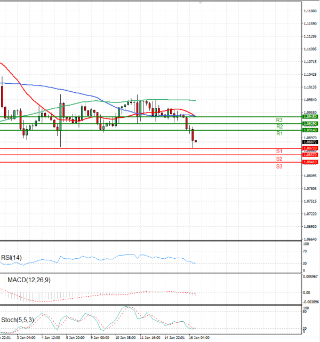This screenshot has height=342, width=320.
Task: Click the 9 Jan 00:00 time label
Action: point(100,338)
